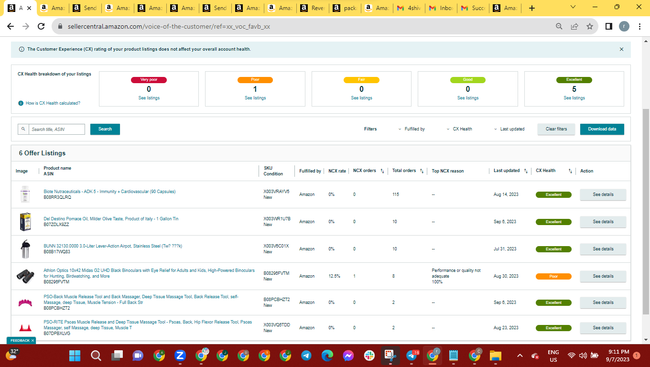Viewport: 650px width, 367px height.
Task: Expand the Fulfilled by filter
Action: click(x=412, y=129)
